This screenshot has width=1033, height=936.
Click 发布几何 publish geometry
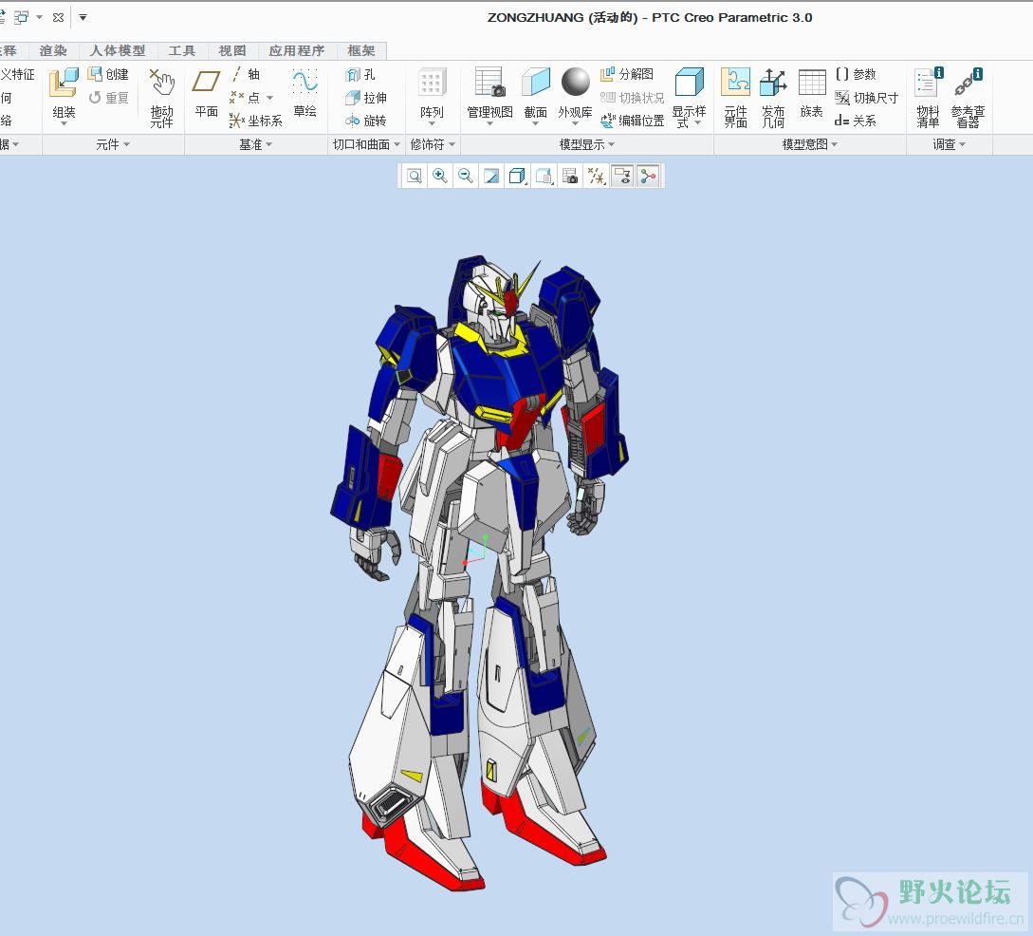point(773,98)
